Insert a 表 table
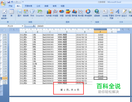132x102 pixels. click(12, 13)
